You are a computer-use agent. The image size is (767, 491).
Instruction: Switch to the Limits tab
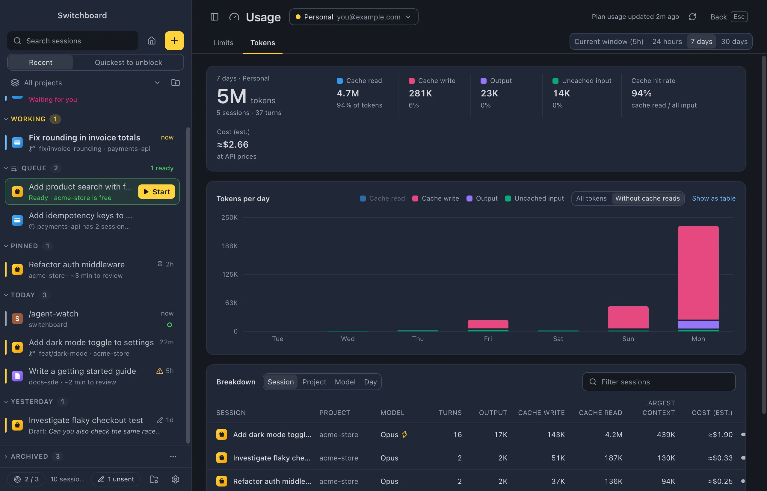223,43
